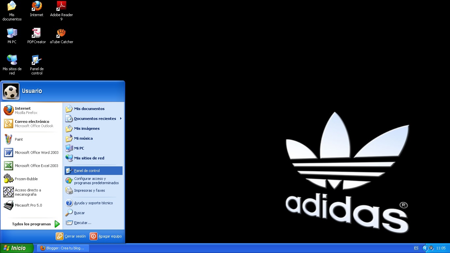This screenshot has width=450, height=253.
Task: Open Acceso directo a mecanografia
Action: 32,192
